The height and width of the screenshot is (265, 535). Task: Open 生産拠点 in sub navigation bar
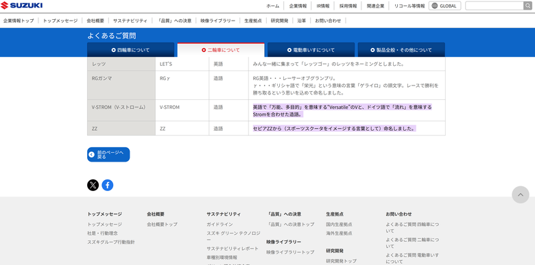pos(253,21)
